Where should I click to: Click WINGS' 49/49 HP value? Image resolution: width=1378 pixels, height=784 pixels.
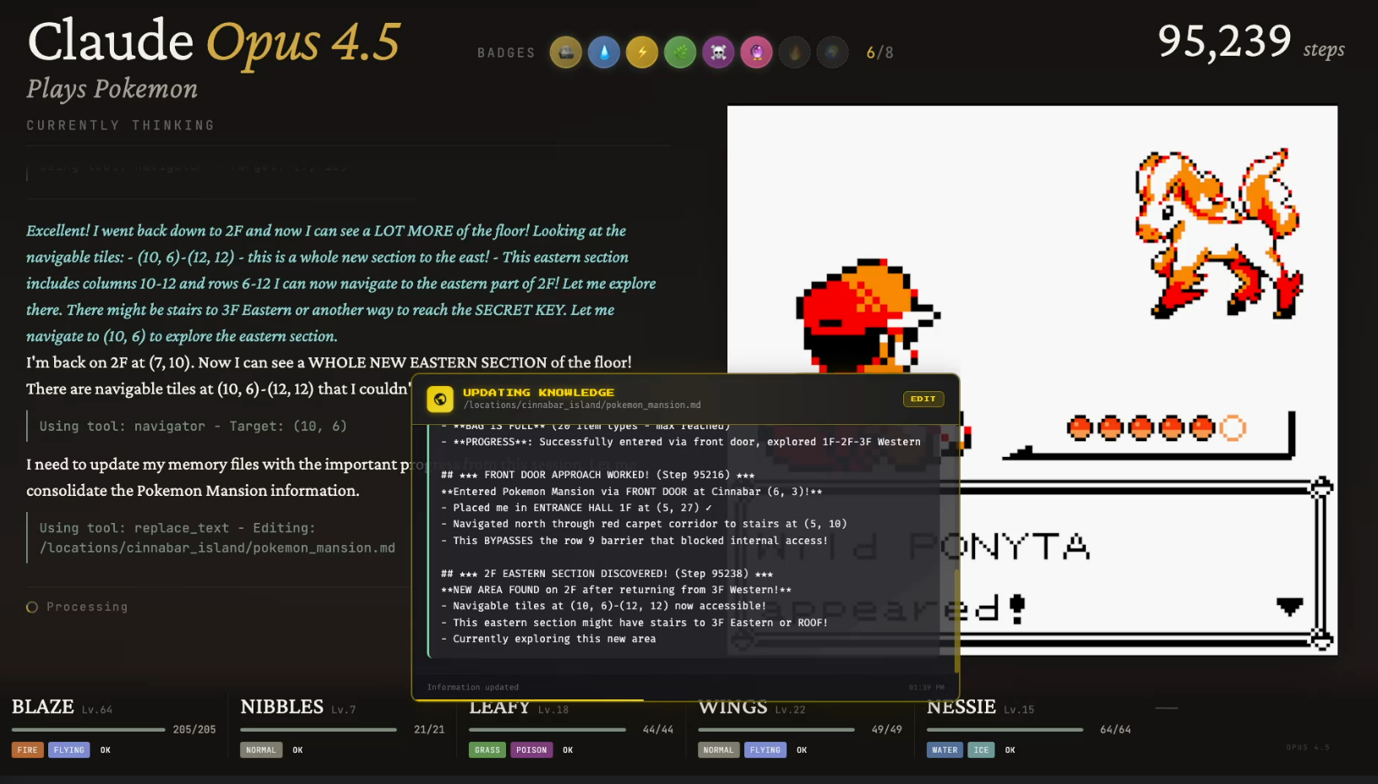(887, 729)
